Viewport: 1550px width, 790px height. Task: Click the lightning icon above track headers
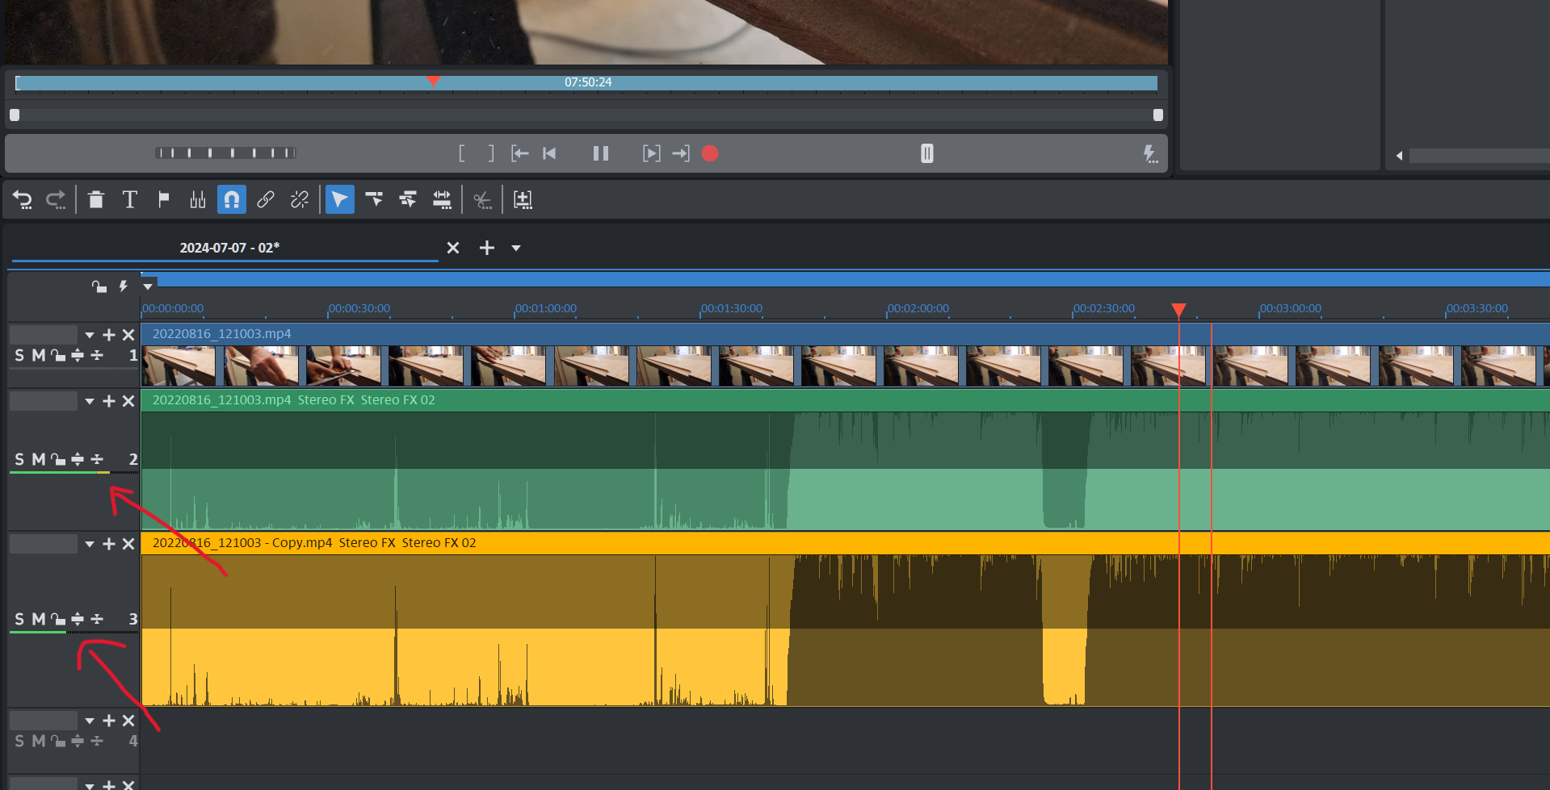124,286
